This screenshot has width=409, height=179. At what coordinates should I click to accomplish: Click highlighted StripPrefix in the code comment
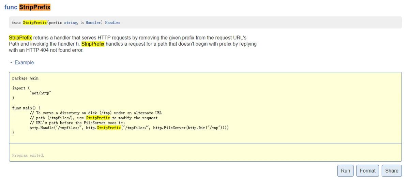click(98, 118)
